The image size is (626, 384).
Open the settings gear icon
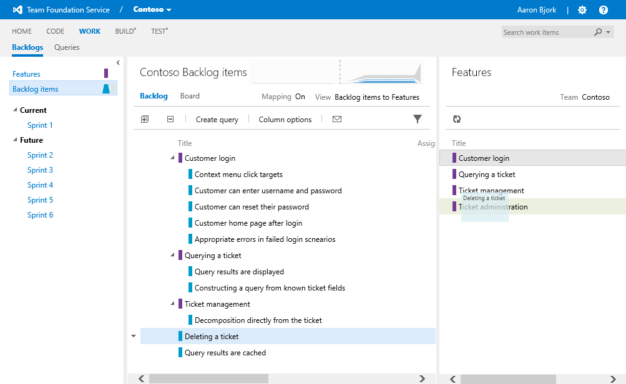point(582,10)
